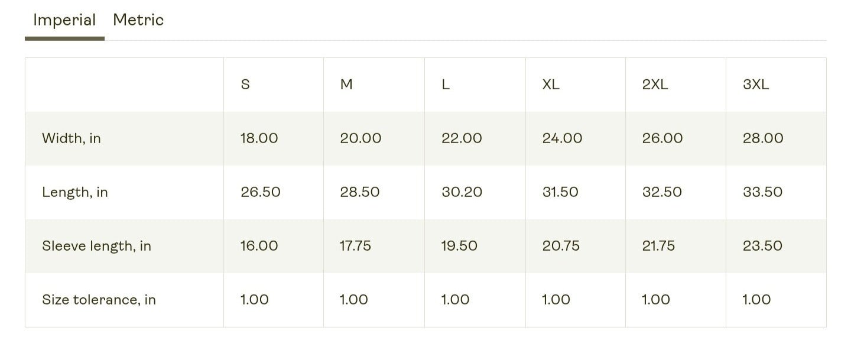Click the 17.75 sleeve length for M
Viewport: 851px width, 337px height.
[355, 246]
